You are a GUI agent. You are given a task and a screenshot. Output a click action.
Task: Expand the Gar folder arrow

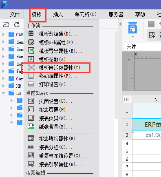click(x=3, y=78)
